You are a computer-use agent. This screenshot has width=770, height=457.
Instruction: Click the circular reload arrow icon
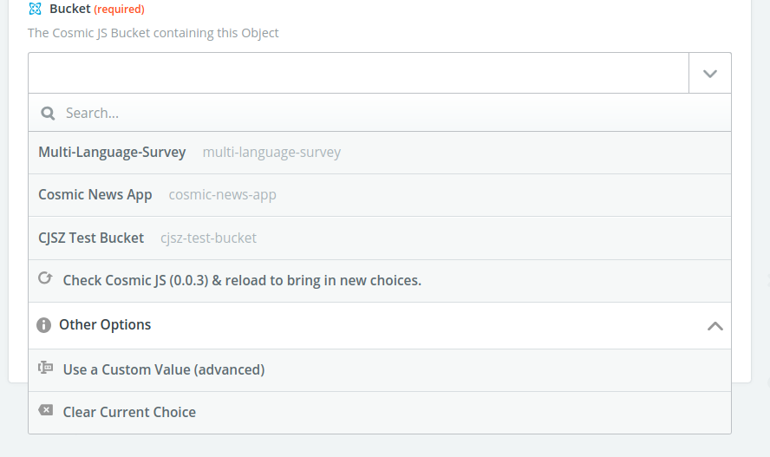pos(45,279)
